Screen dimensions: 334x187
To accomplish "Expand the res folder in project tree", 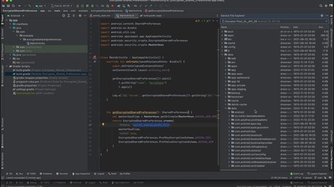I will tap(10, 59).
